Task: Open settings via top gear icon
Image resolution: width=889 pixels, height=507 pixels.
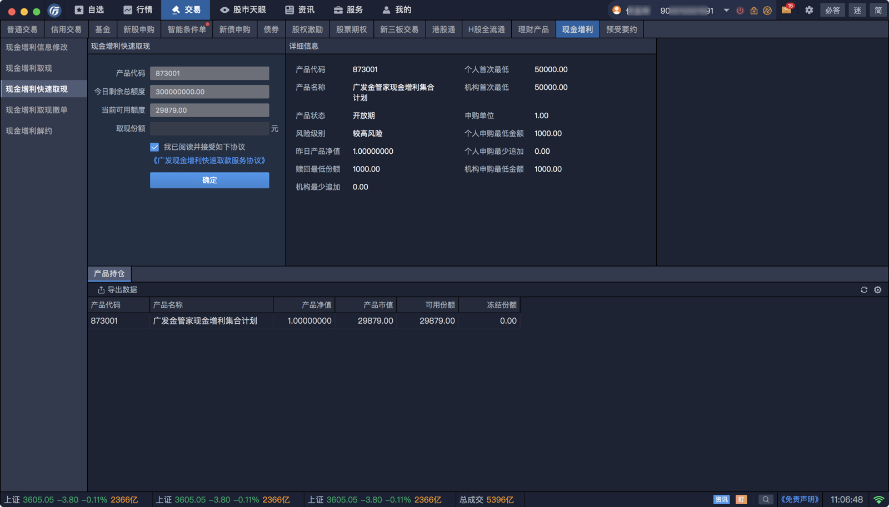Action: point(809,10)
